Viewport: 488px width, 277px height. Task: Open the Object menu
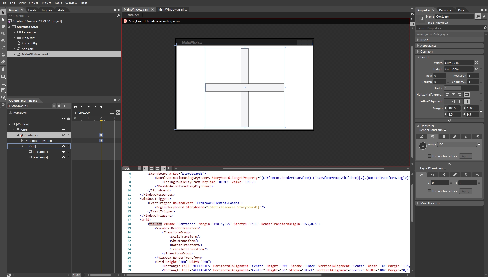coord(34,3)
